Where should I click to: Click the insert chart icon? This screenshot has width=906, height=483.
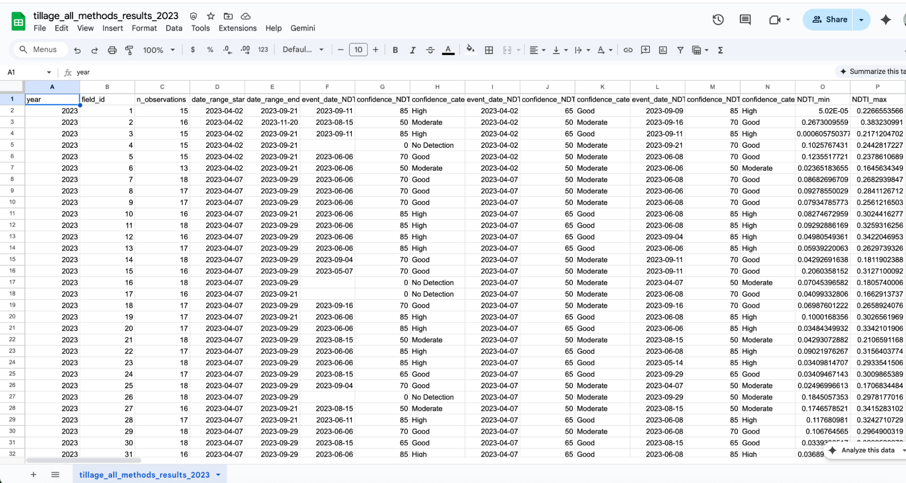coord(663,50)
